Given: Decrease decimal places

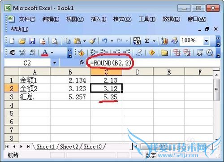Looking at the screenshot, I should 32,53.
